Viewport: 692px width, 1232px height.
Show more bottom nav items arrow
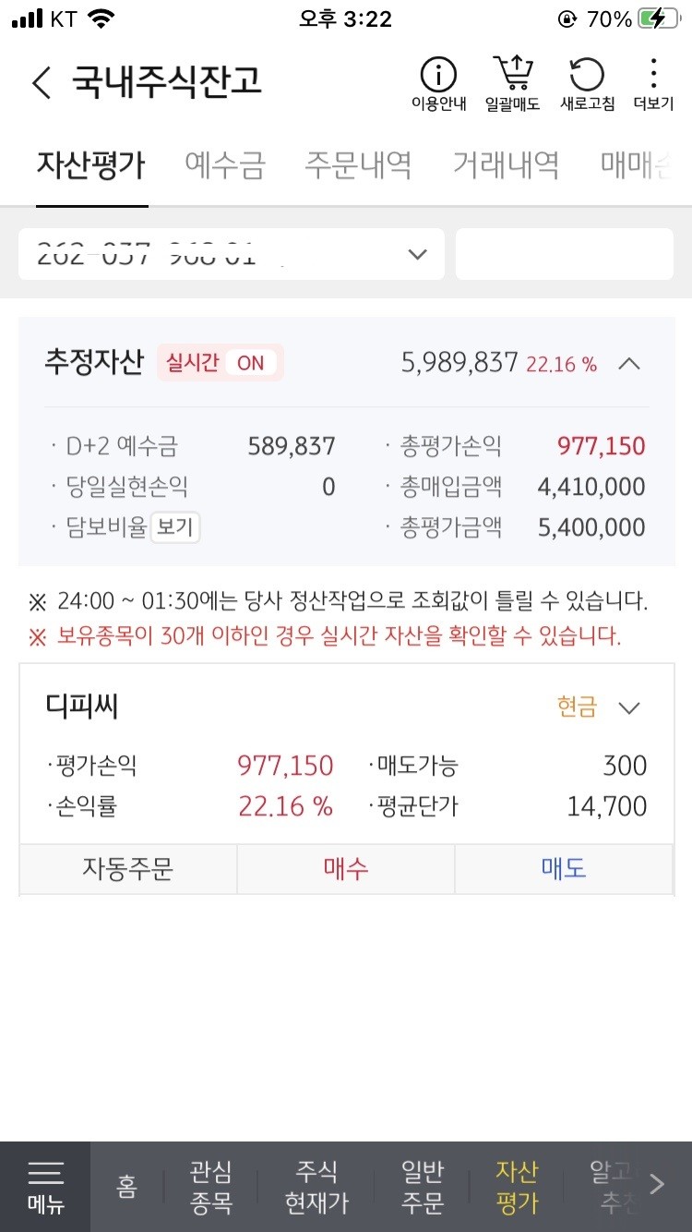tap(657, 1184)
